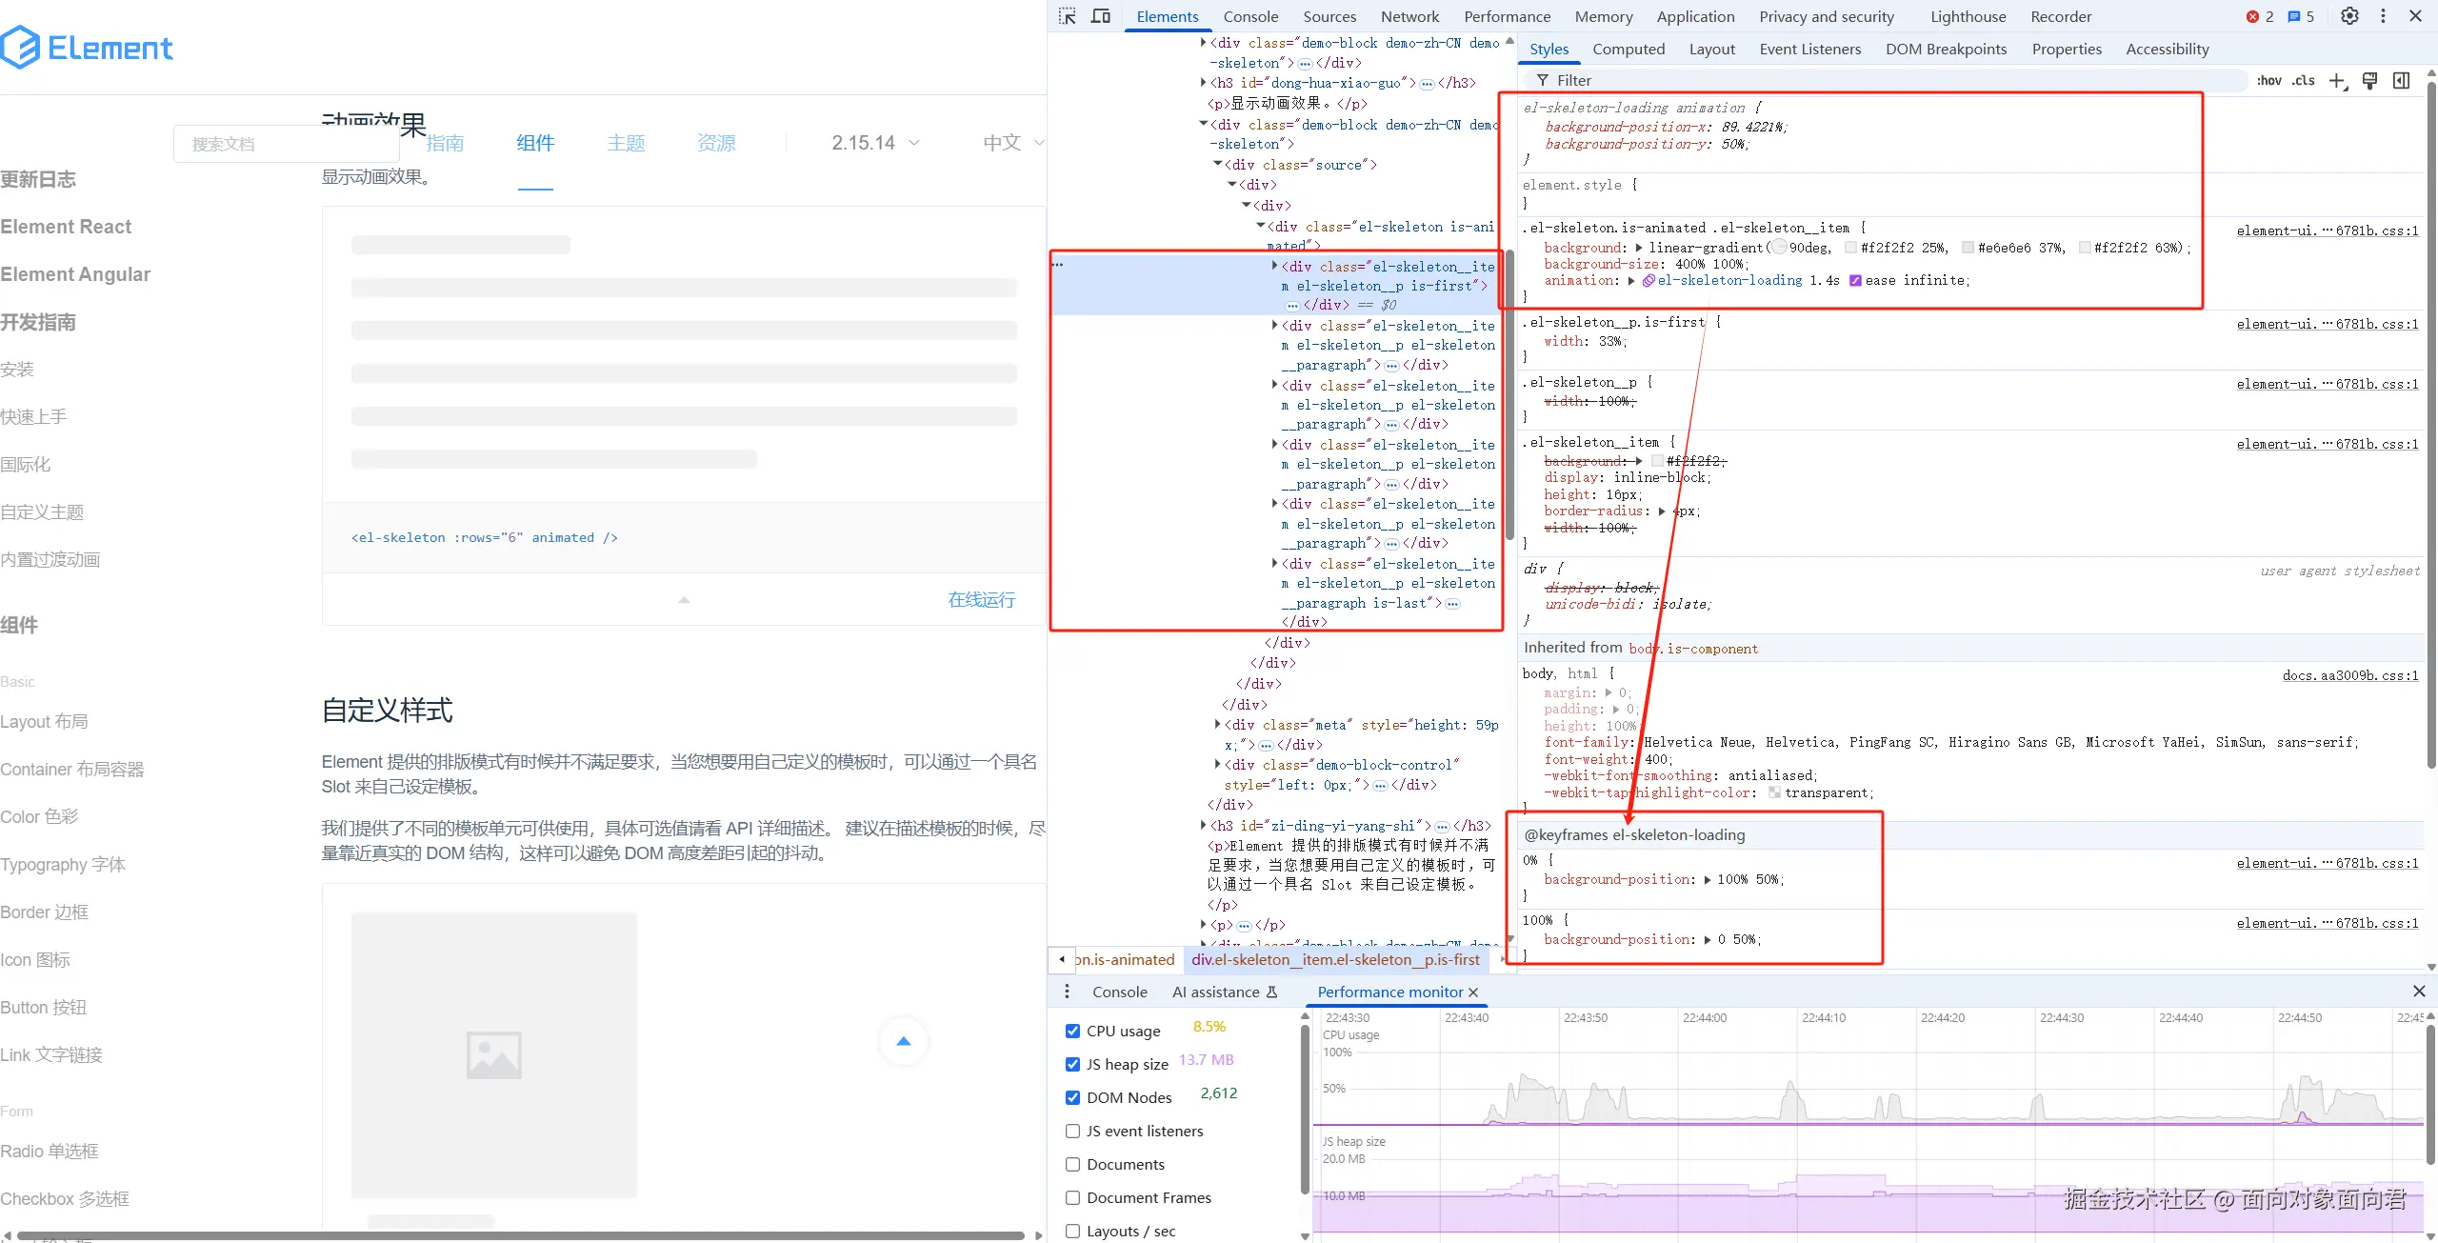Toggle the animation ease checkbox swatch
This screenshot has height=1243, width=2438.
click(x=1855, y=281)
